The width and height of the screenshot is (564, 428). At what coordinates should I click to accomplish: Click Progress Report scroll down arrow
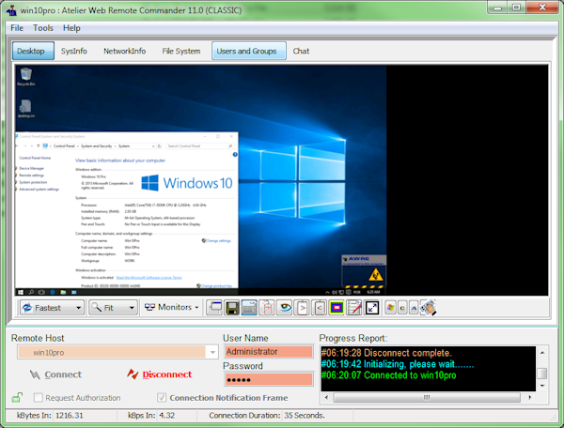[542, 386]
